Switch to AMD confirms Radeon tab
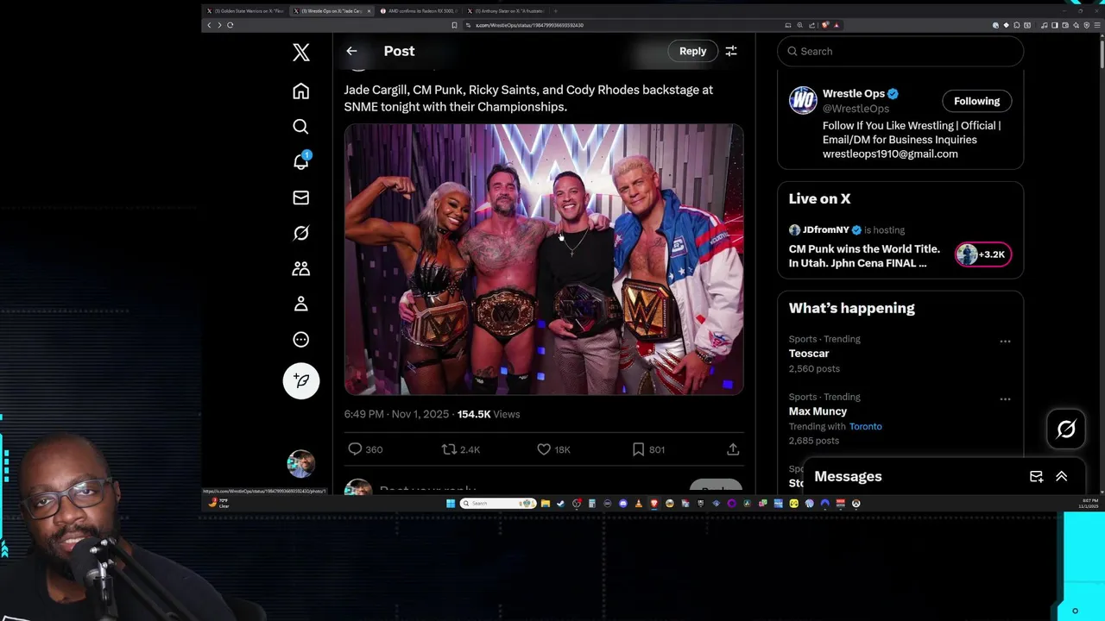This screenshot has width=1105, height=621. pos(419,11)
